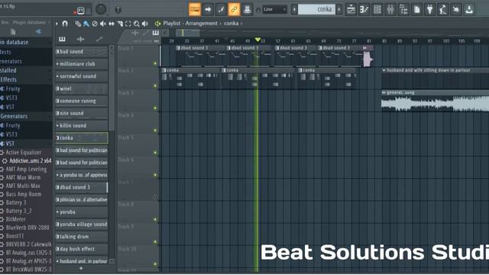
Task: Select the Playback speaker tool
Action: click(x=145, y=24)
